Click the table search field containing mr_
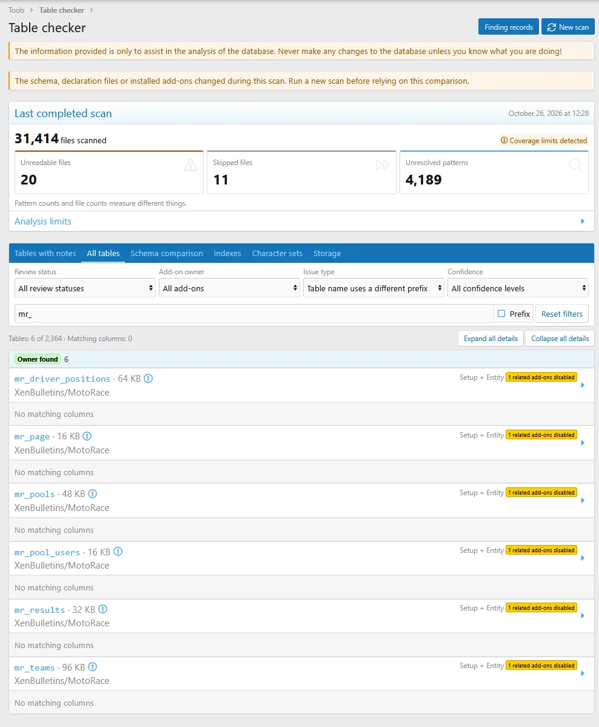The width and height of the screenshot is (599, 727). [254, 314]
